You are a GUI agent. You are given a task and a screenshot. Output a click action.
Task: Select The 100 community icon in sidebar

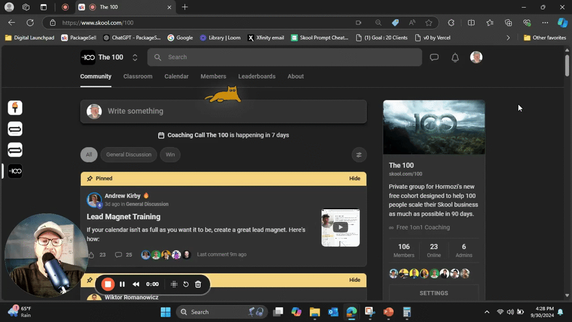click(x=15, y=171)
